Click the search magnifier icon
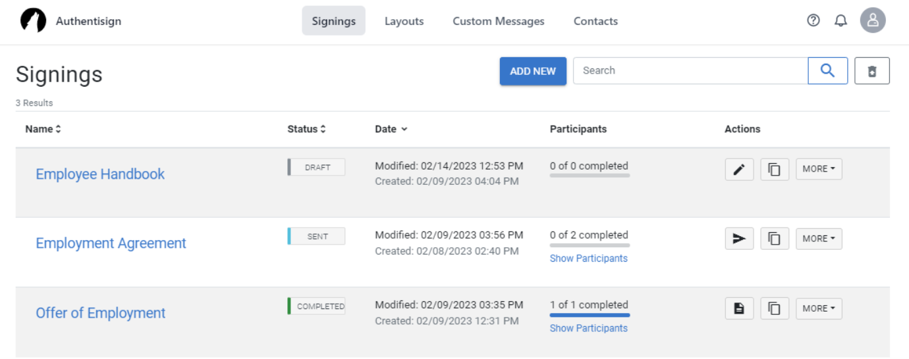 click(x=827, y=71)
